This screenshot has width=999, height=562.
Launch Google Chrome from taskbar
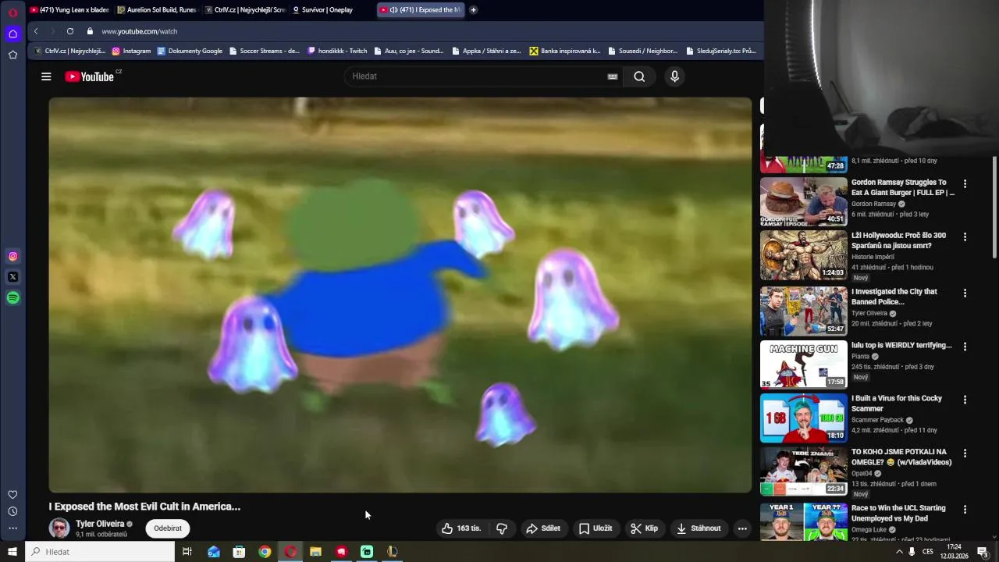click(265, 552)
